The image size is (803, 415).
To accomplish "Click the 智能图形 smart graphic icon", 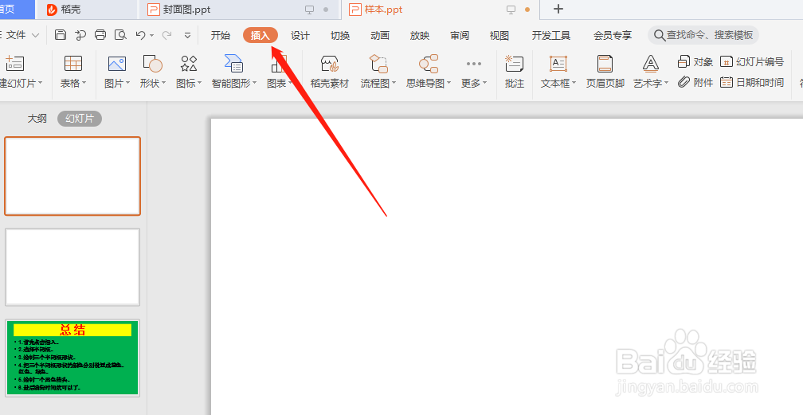I will coord(234,64).
